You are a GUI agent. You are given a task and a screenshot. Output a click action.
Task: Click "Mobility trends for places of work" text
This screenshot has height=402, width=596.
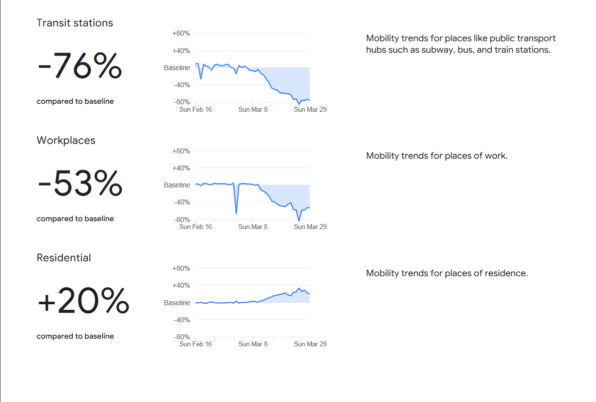437,156
